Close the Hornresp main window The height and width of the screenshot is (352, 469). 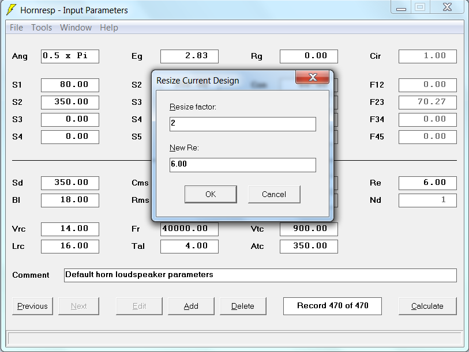click(448, 7)
